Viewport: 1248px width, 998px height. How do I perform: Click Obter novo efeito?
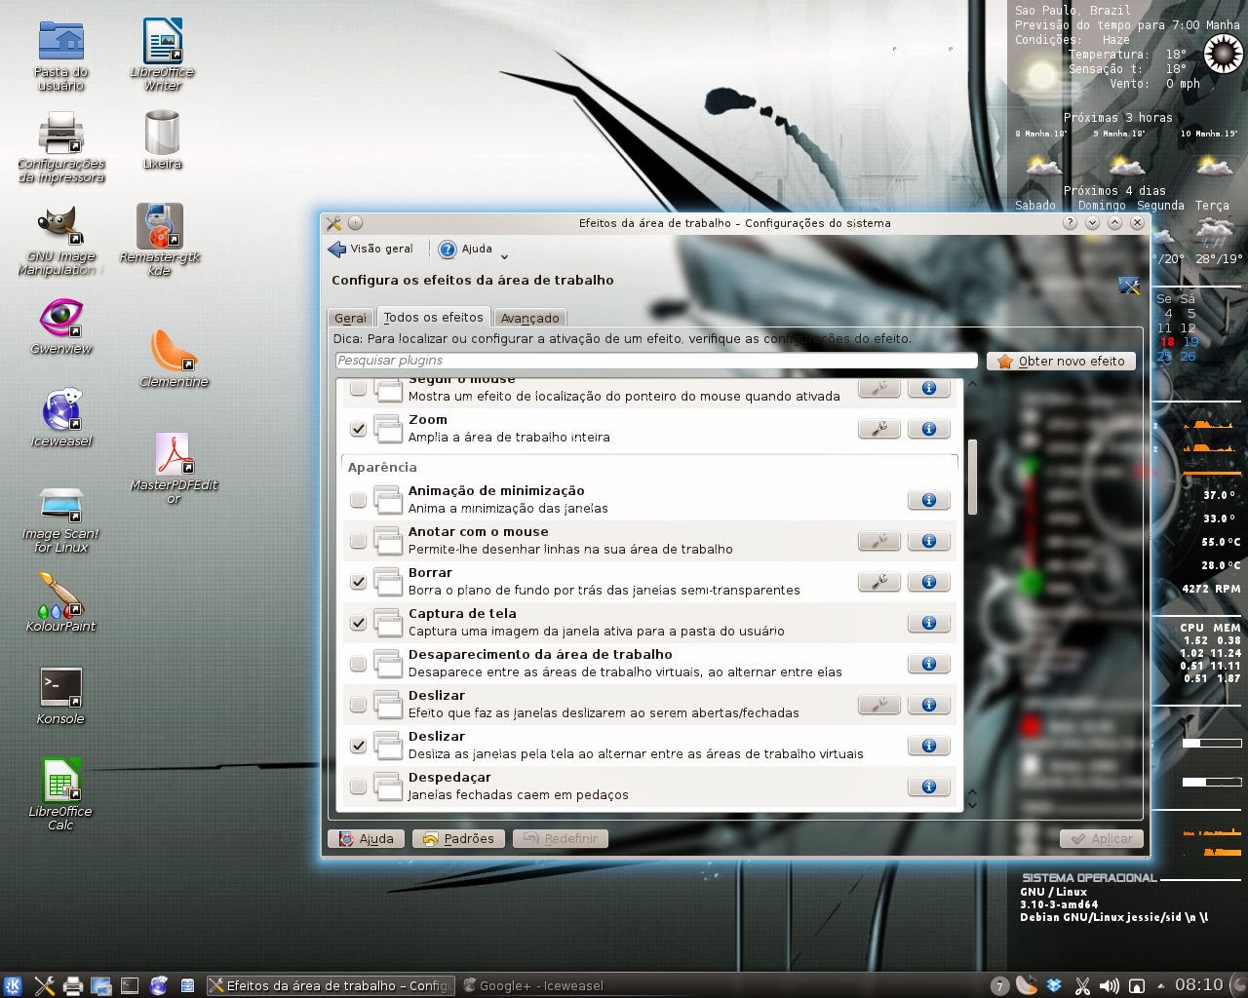pyautogui.click(x=1061, y=361)
